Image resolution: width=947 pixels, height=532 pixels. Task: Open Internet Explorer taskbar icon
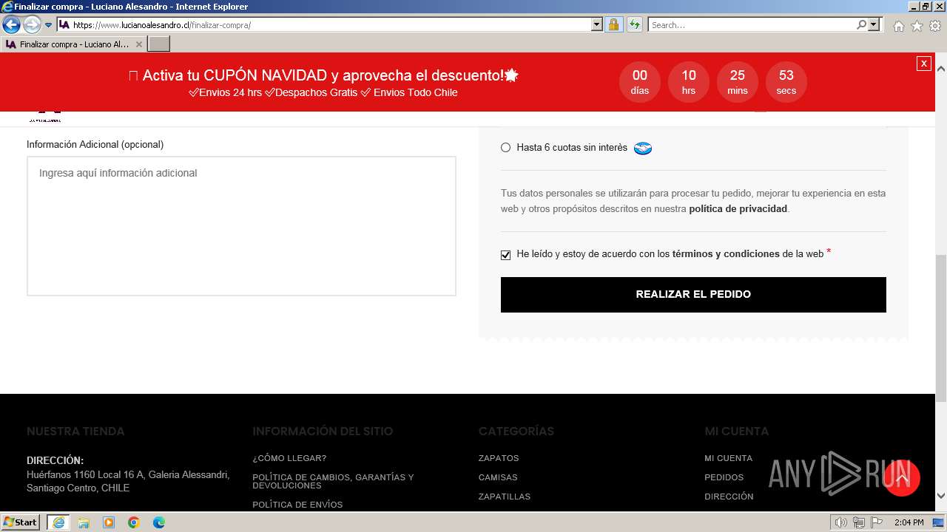click(58, 522)
